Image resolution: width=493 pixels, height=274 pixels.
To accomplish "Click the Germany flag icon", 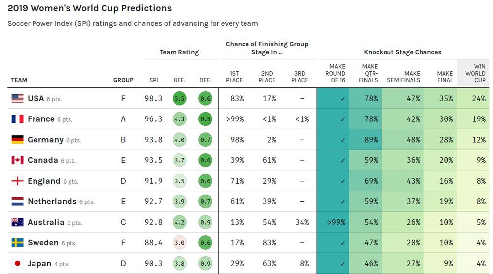I will pos(17,140).
